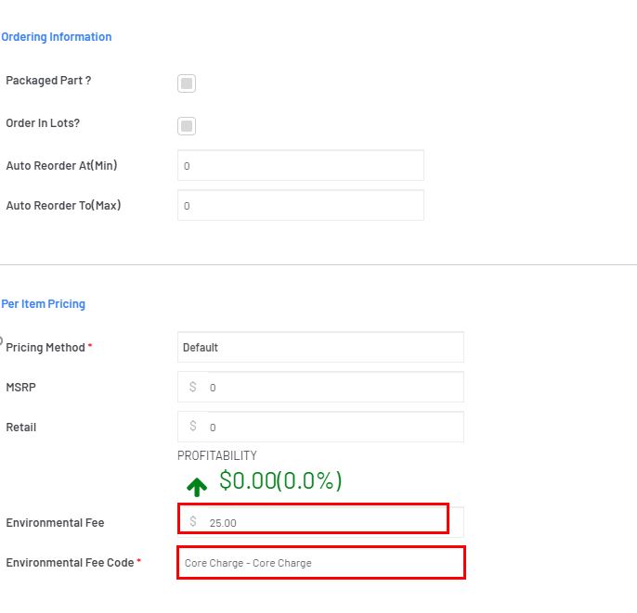Click the Auto Reorder To(Max) input field
The height and width of the screenshot is (613, 637).
pos(301,205)
